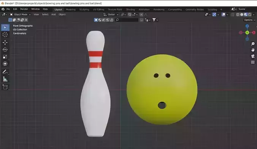Click the magnifier search icon in header
The height and width of the screenshot is (149, 257).
coord(117,20)
